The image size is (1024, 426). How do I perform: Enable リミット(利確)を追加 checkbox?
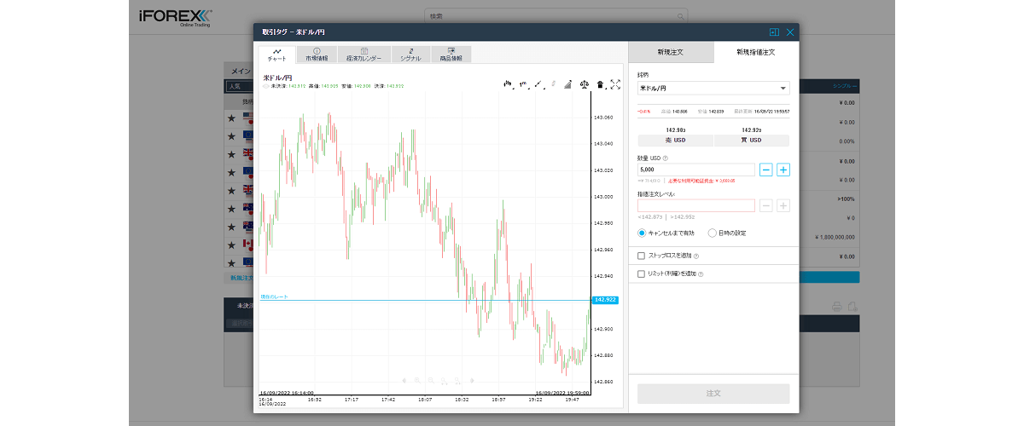pos(642,273)
